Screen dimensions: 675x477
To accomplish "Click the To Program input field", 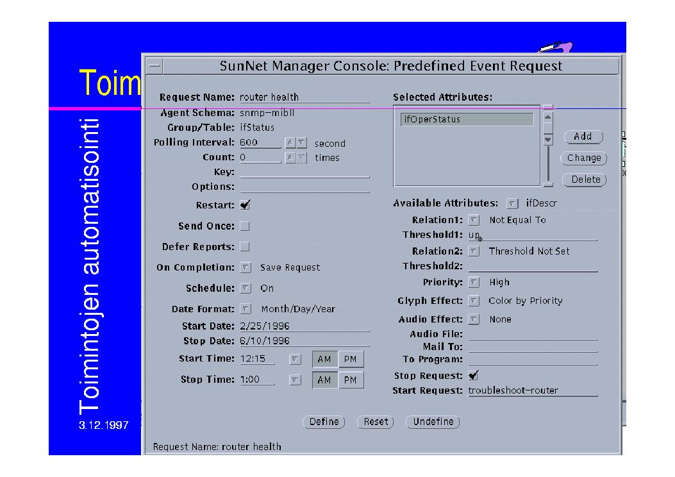I will (533, 360).
